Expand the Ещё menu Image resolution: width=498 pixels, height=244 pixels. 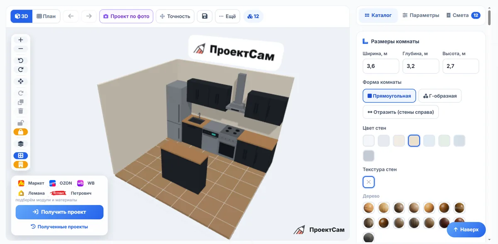228,16
